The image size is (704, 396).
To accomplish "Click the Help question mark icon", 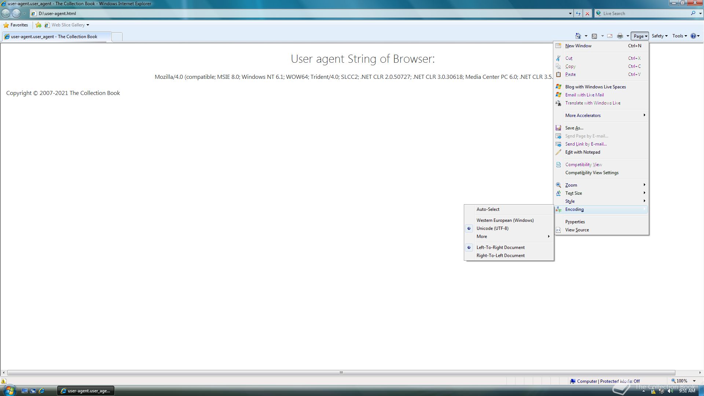I will (x=693, y=36).
